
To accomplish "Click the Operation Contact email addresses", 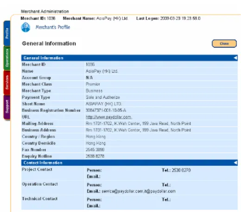I will 139,192.
